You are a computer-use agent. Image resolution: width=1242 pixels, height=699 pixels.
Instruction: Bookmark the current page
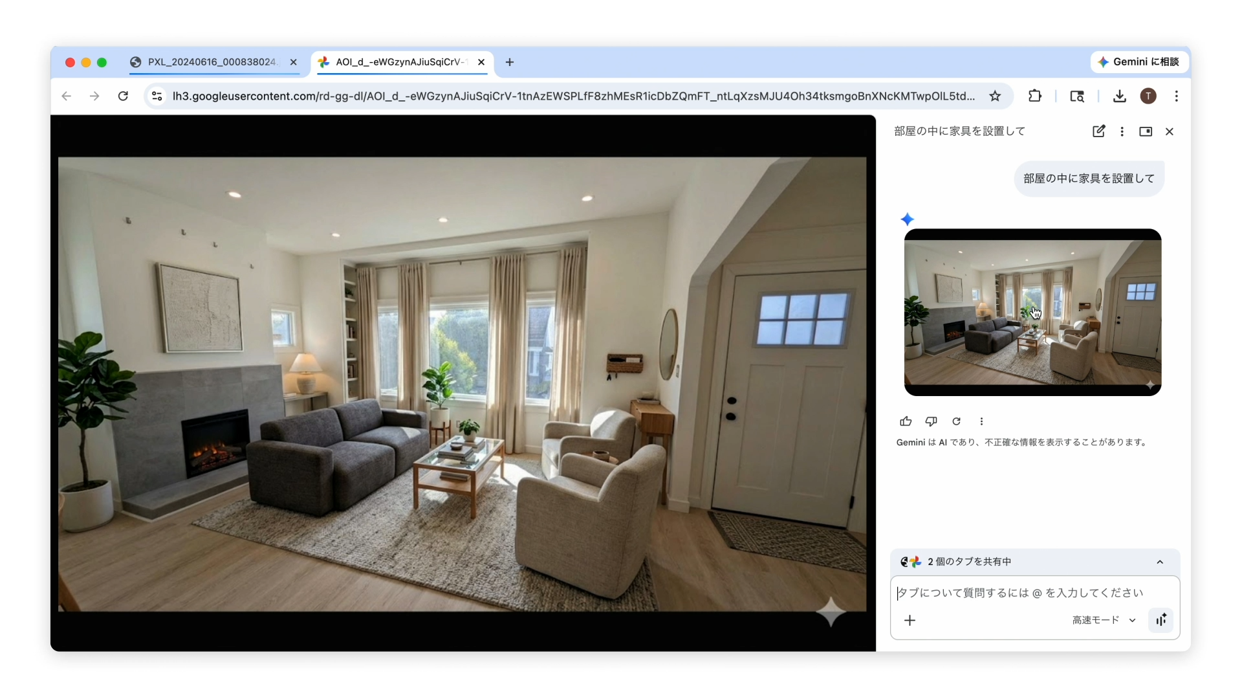(x=996, y=96)
